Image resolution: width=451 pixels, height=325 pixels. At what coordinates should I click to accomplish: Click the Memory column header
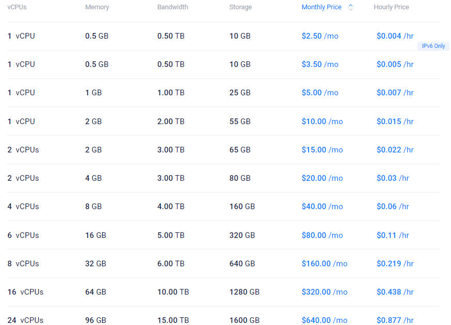97,7
